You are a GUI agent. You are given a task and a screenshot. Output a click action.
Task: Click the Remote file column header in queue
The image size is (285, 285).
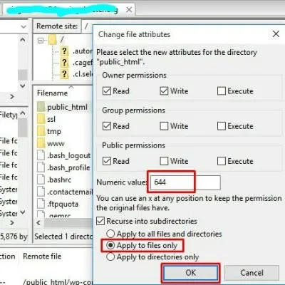coord(42,256)
